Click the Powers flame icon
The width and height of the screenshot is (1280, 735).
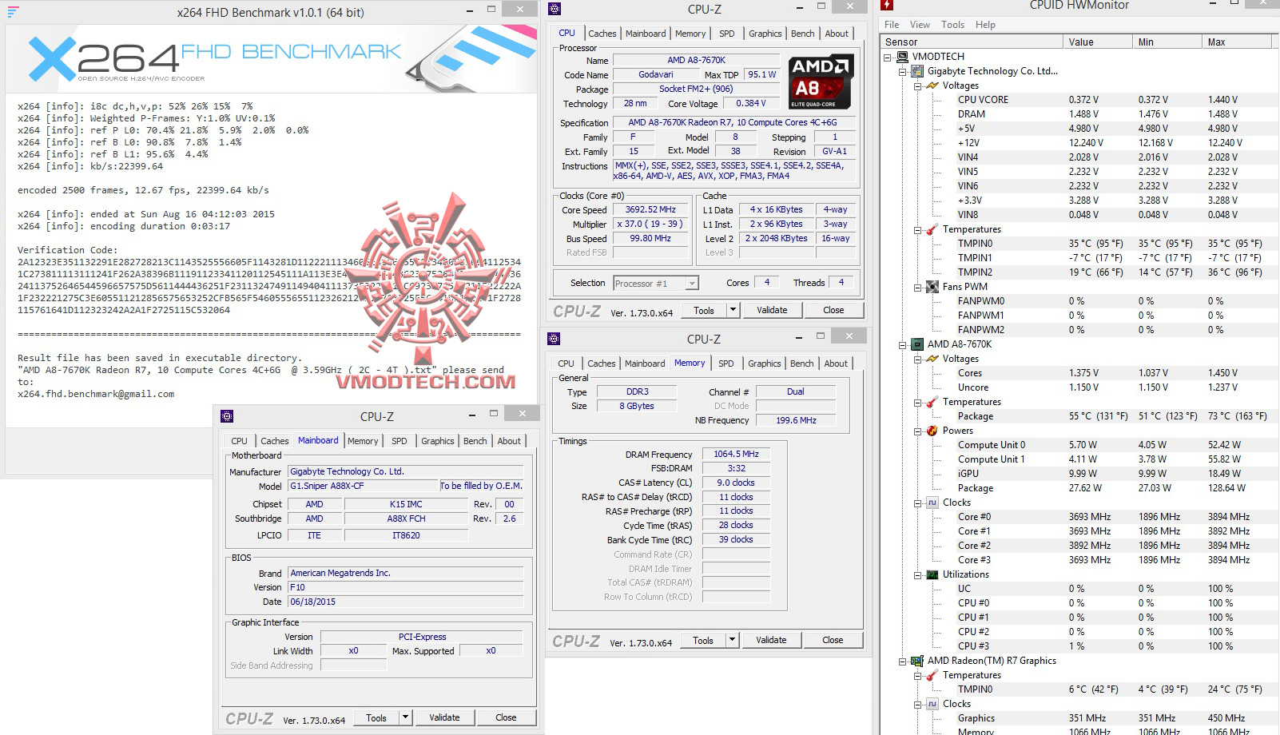(932, 431)
